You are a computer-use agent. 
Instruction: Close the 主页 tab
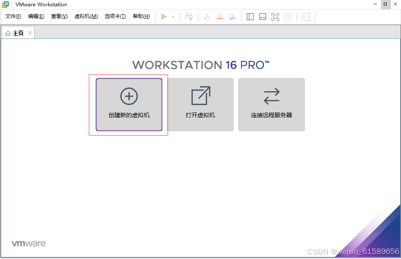(x=30, y=33)
